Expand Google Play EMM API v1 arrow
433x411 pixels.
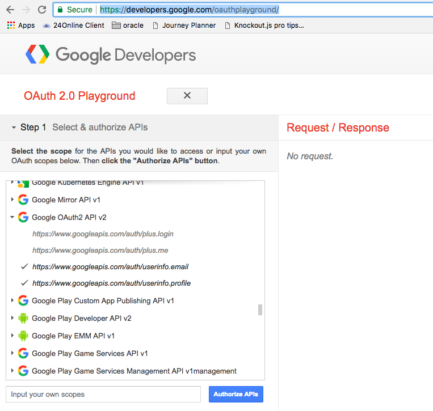12,336
